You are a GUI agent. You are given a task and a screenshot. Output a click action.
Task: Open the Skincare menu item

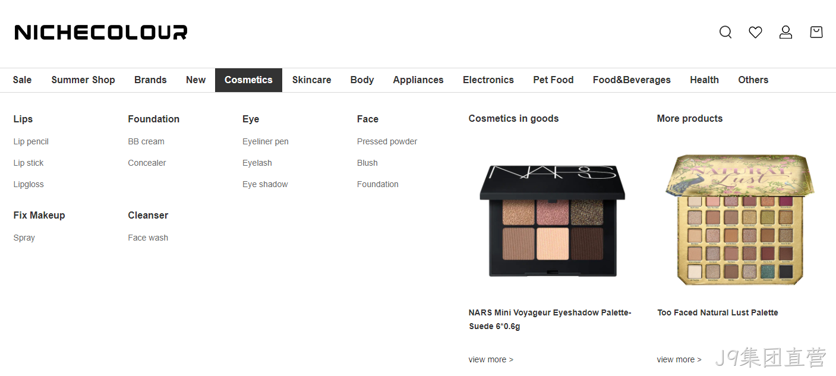click(x=311, y=80)
